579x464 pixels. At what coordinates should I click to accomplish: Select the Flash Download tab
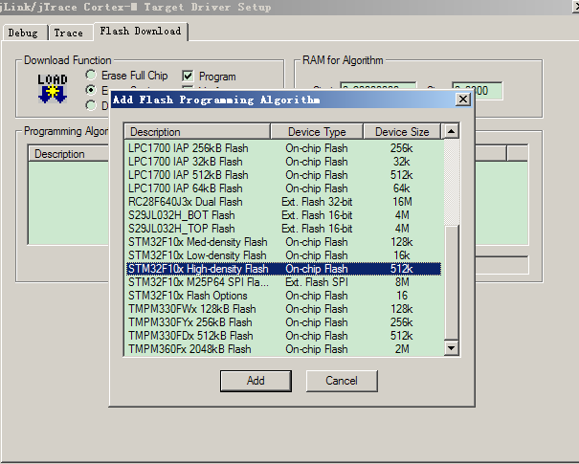141,32
